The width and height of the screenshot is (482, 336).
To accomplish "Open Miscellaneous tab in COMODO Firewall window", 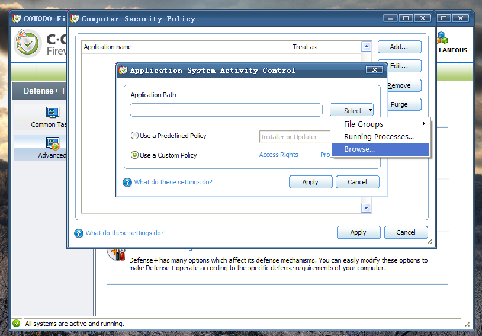I will click(x=451, y=43).
